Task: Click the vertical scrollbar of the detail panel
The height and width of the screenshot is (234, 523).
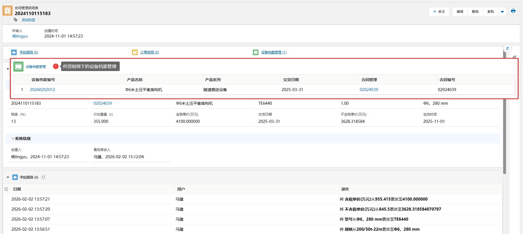Action: [504, 134]
